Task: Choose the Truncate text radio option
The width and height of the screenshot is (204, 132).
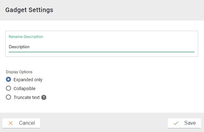Action: pos(9,97)
